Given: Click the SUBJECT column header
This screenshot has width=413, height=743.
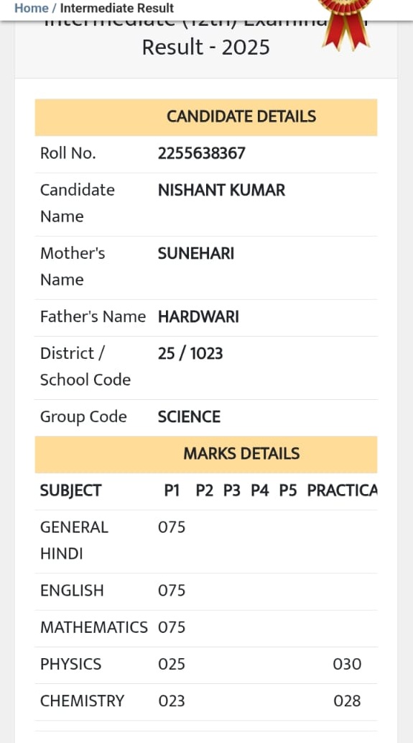Looking at the screenshot, I should tap(70, 491).
